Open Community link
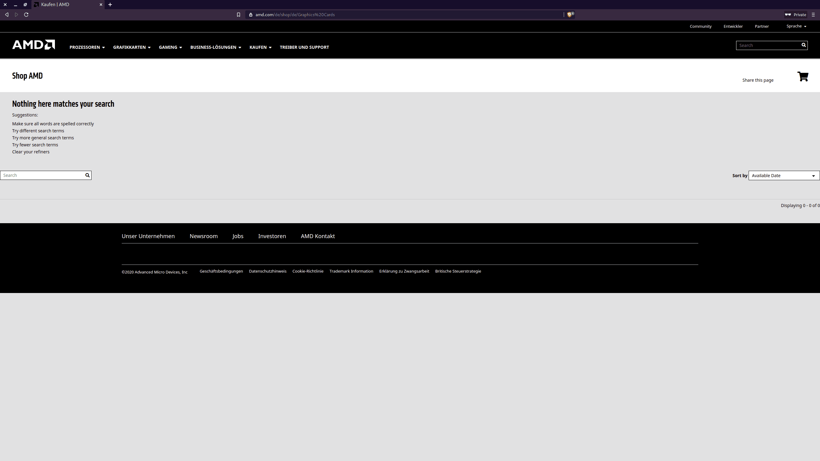820x461 pixels. pyautogui.click(x=701, y=27)
